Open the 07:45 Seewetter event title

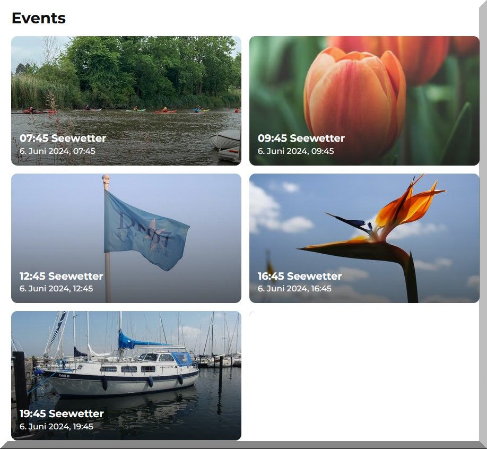[x=63, y=138]
